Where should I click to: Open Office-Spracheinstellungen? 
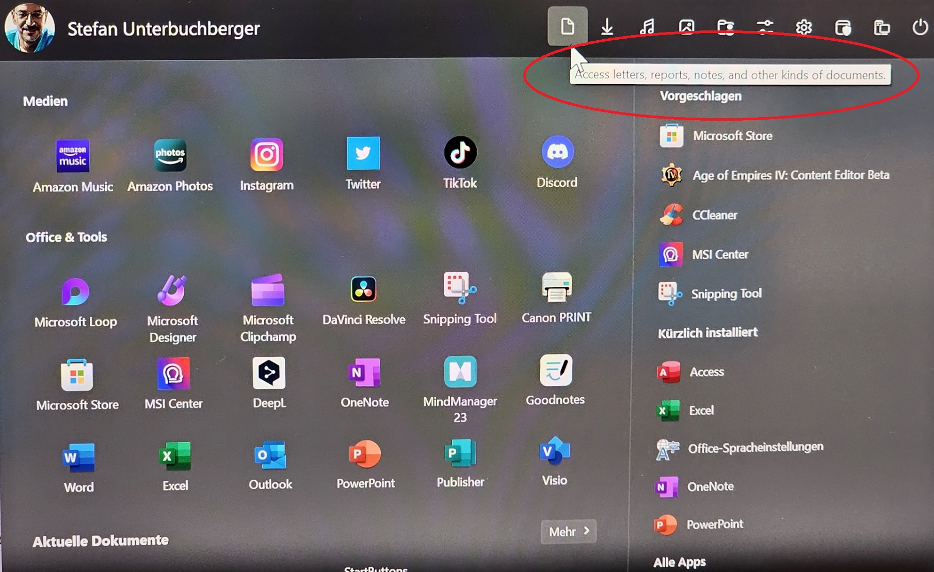739,448
